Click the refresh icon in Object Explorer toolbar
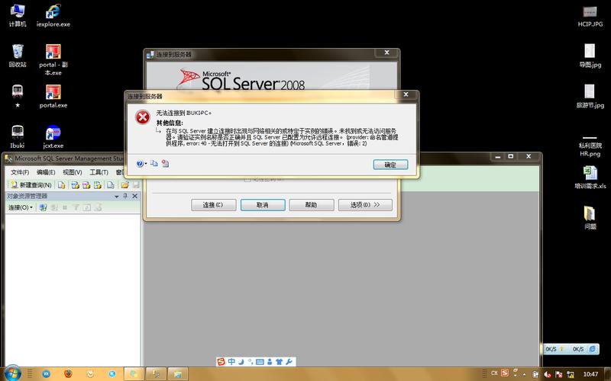611x381 pixels. coord(86,207)
